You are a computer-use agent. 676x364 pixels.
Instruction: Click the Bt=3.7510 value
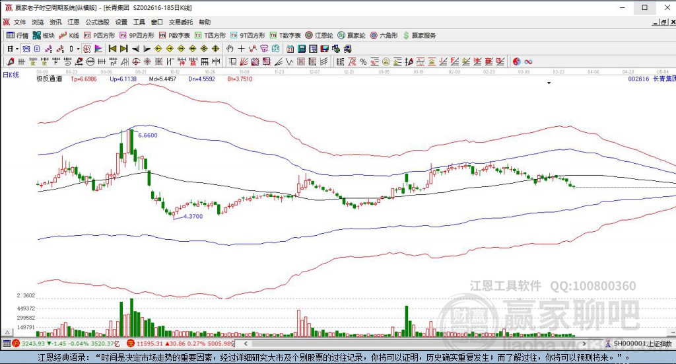click(x=240, y=79)
